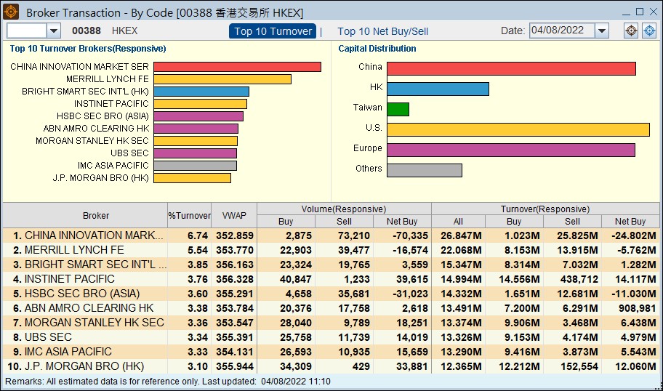Open the Date dropdown arrow
The height and width of the screenshot is (391, 663).
602,31
